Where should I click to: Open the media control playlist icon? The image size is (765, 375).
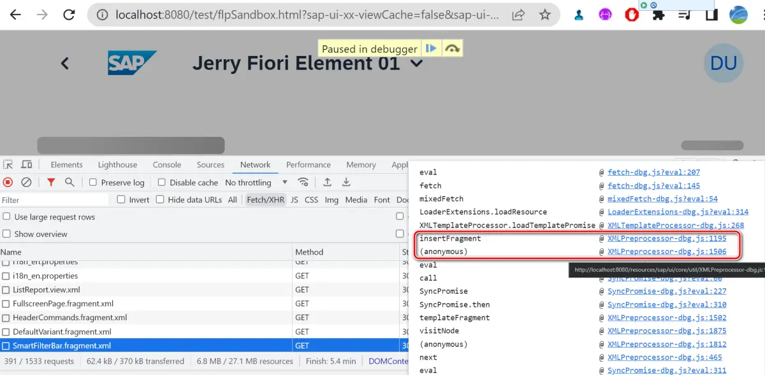(684, 15)
